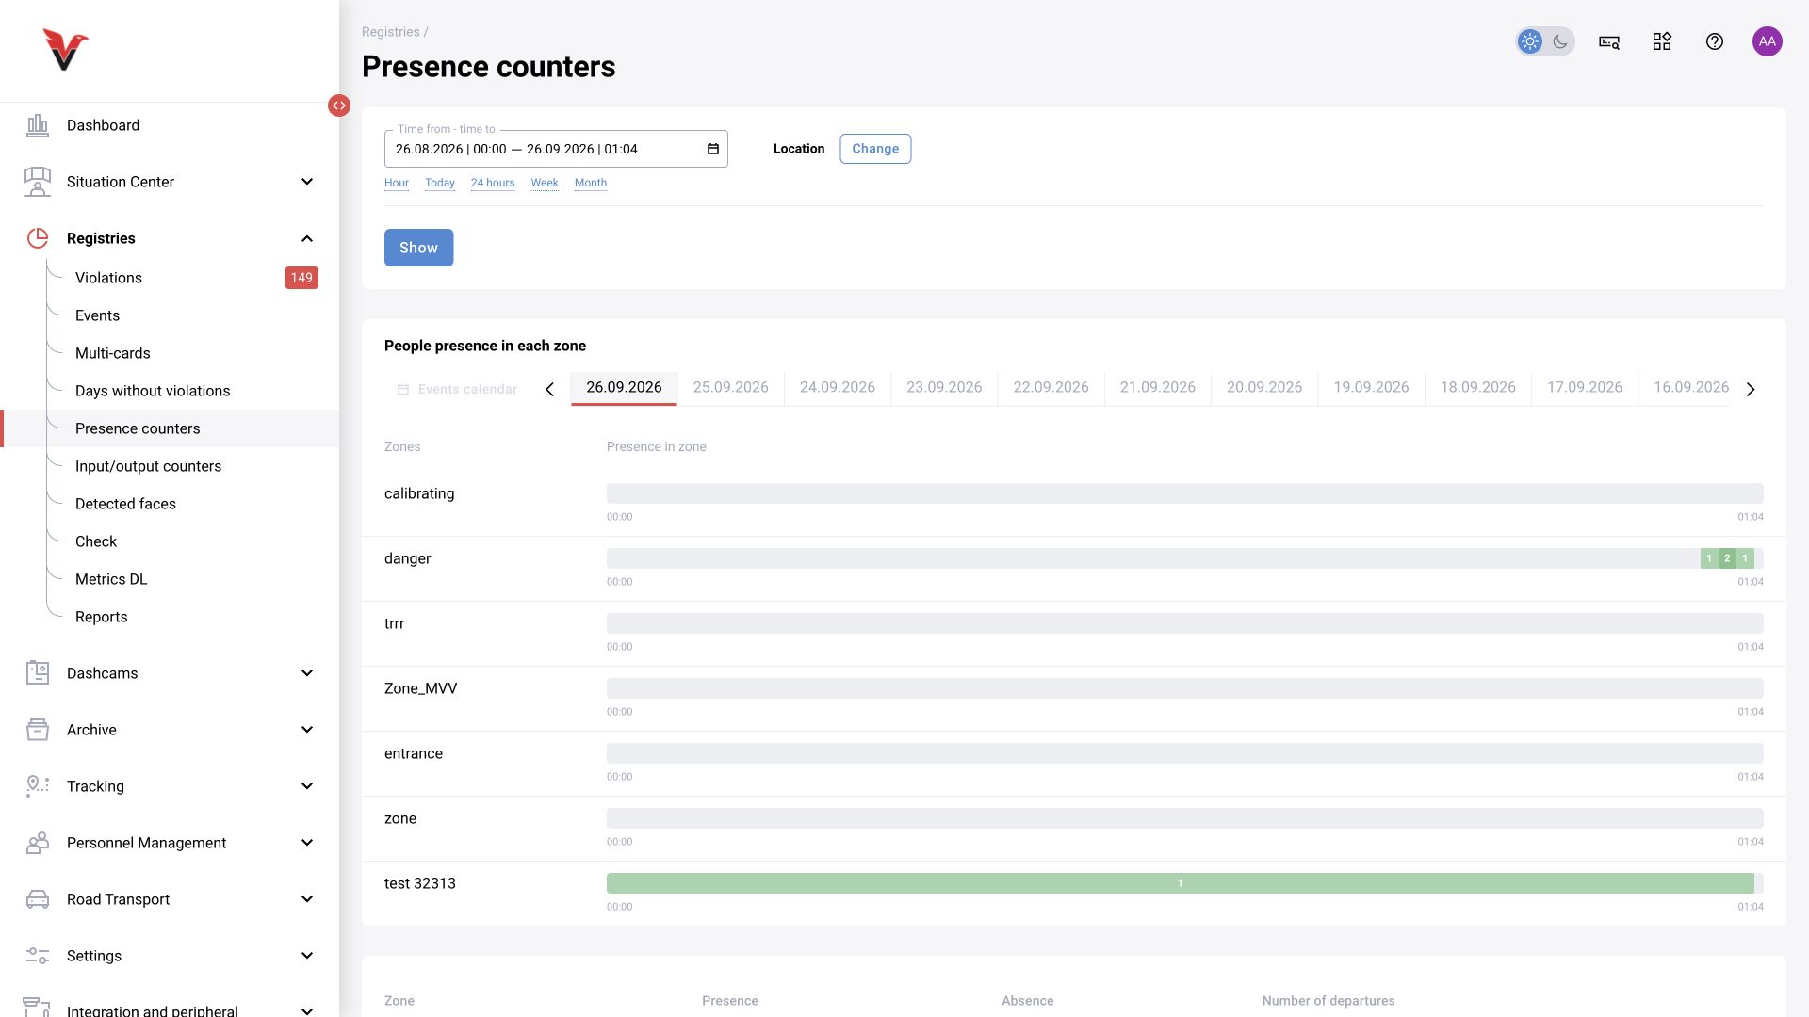The width and height of the screenshot is (1809, 1017).
Task: Click the Road Transport car icon
Action: [38, 899]
